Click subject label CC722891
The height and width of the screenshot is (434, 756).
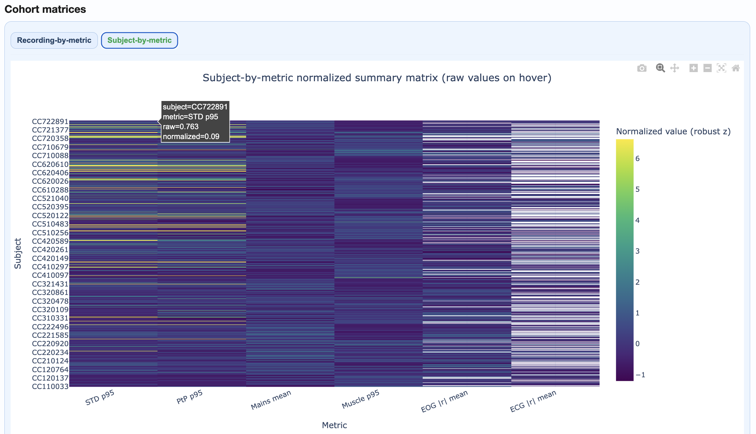tap(50, 121)
